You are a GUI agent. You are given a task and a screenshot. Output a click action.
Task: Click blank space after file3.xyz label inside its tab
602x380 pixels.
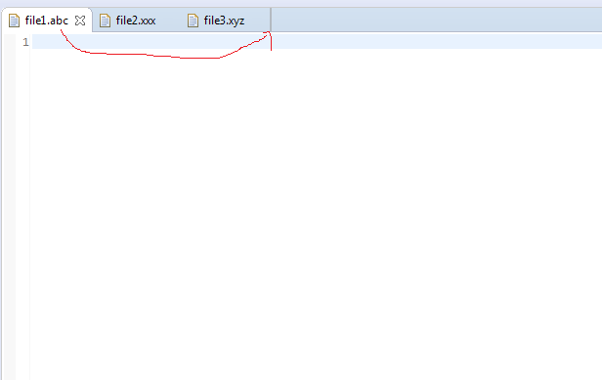click(x=256, y=21)
